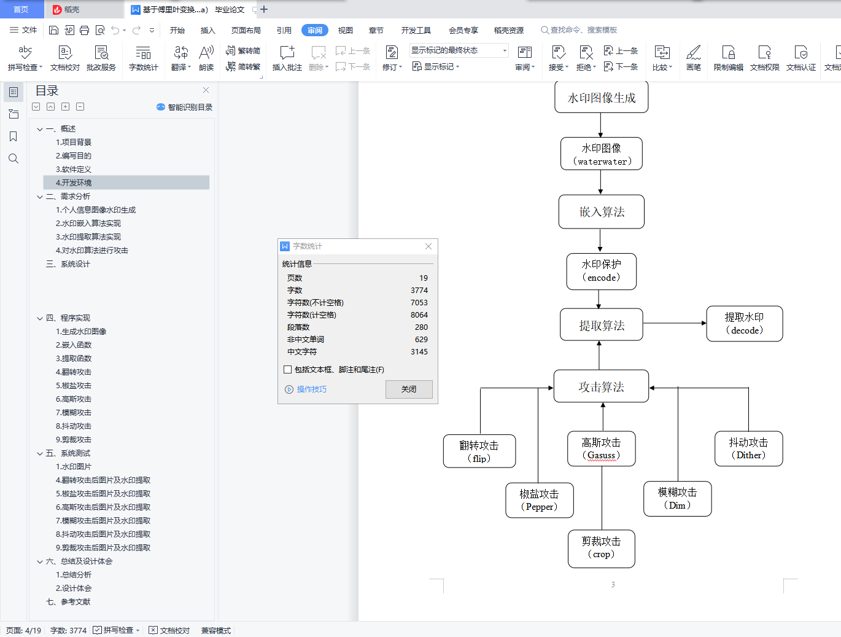Viewport: 841px width, 637px height.
Task: Click the magnifier search icon in the left sidebar
Action: (x=14, y=158)
